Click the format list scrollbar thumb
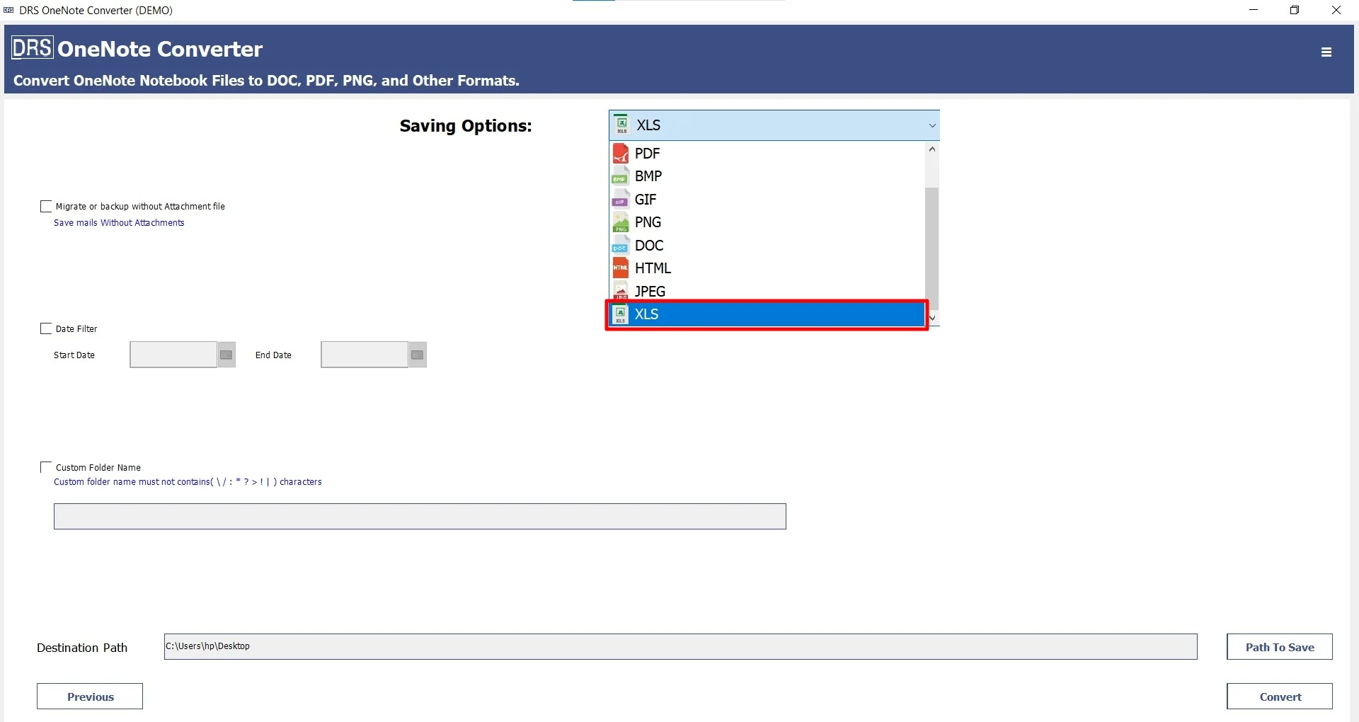This screenshot has height=722, width=1359. (932, 248)
